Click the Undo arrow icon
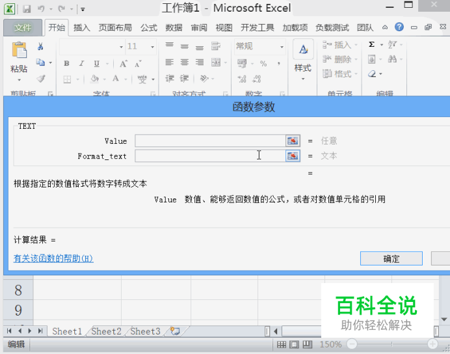Image resolution: width=450 pixels, height=354 pixels. (x=41, y=9)
